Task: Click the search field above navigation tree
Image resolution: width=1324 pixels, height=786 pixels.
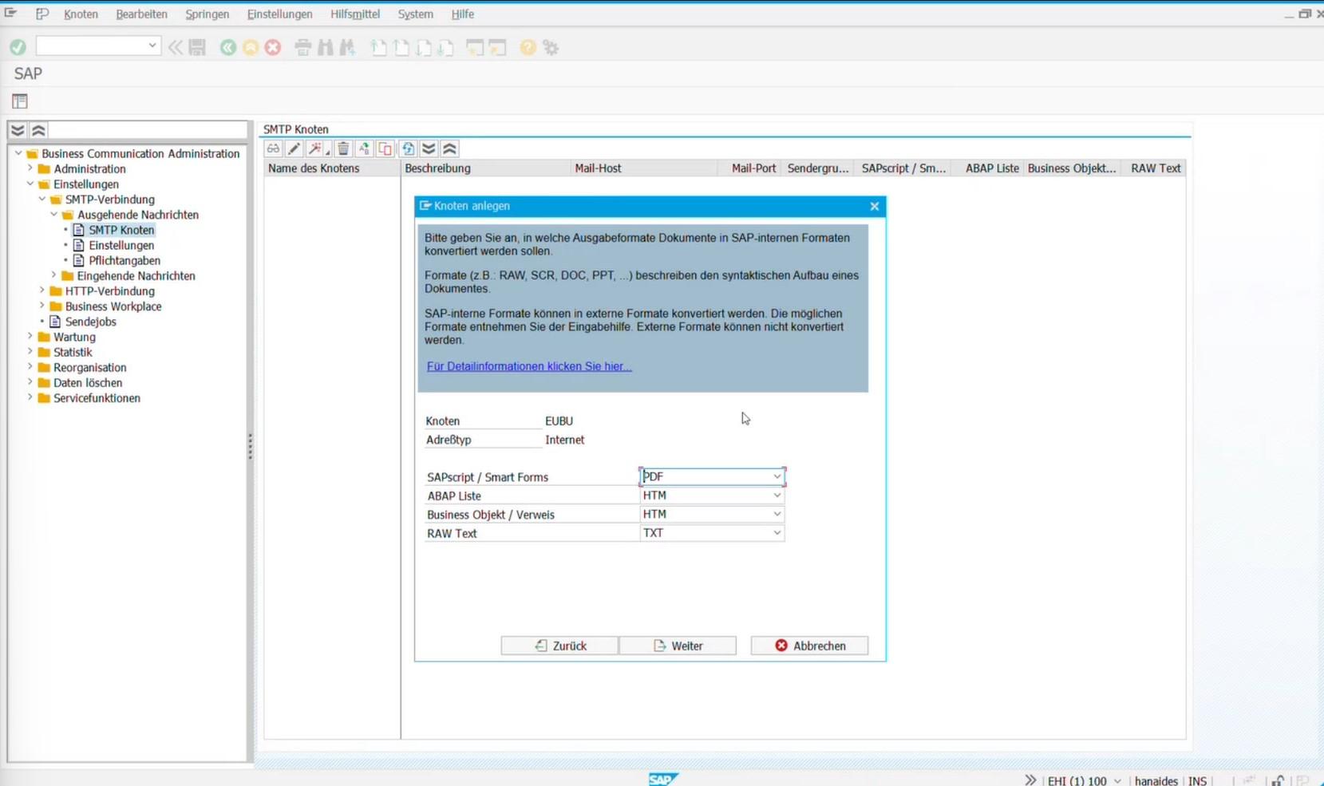Action: [148, 130]
